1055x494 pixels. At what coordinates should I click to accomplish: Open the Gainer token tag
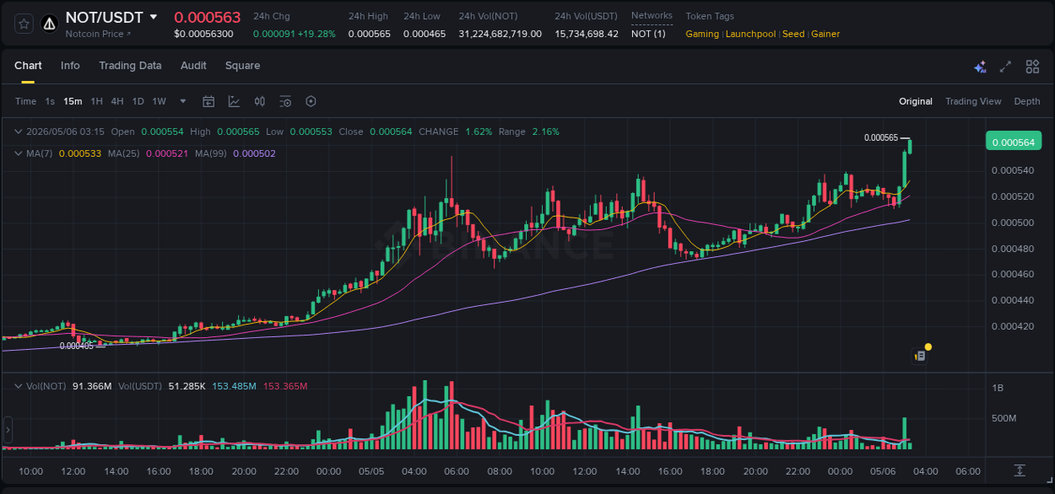825,34
